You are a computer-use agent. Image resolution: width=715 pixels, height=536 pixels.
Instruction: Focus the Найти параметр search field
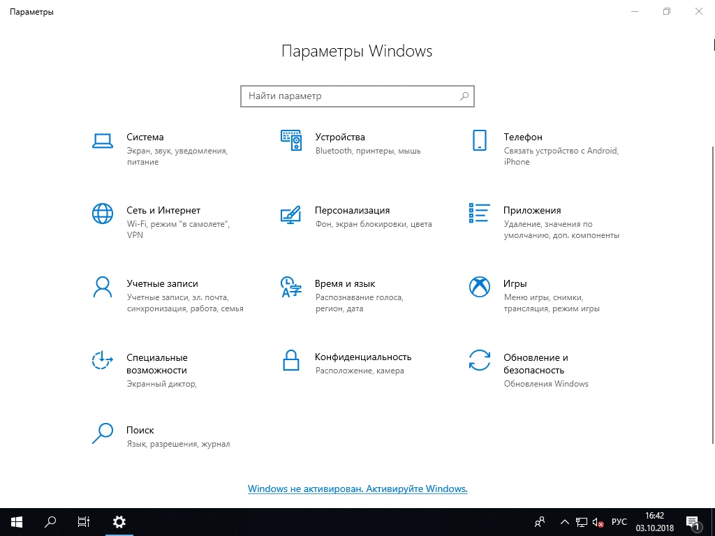coord(357,96)
